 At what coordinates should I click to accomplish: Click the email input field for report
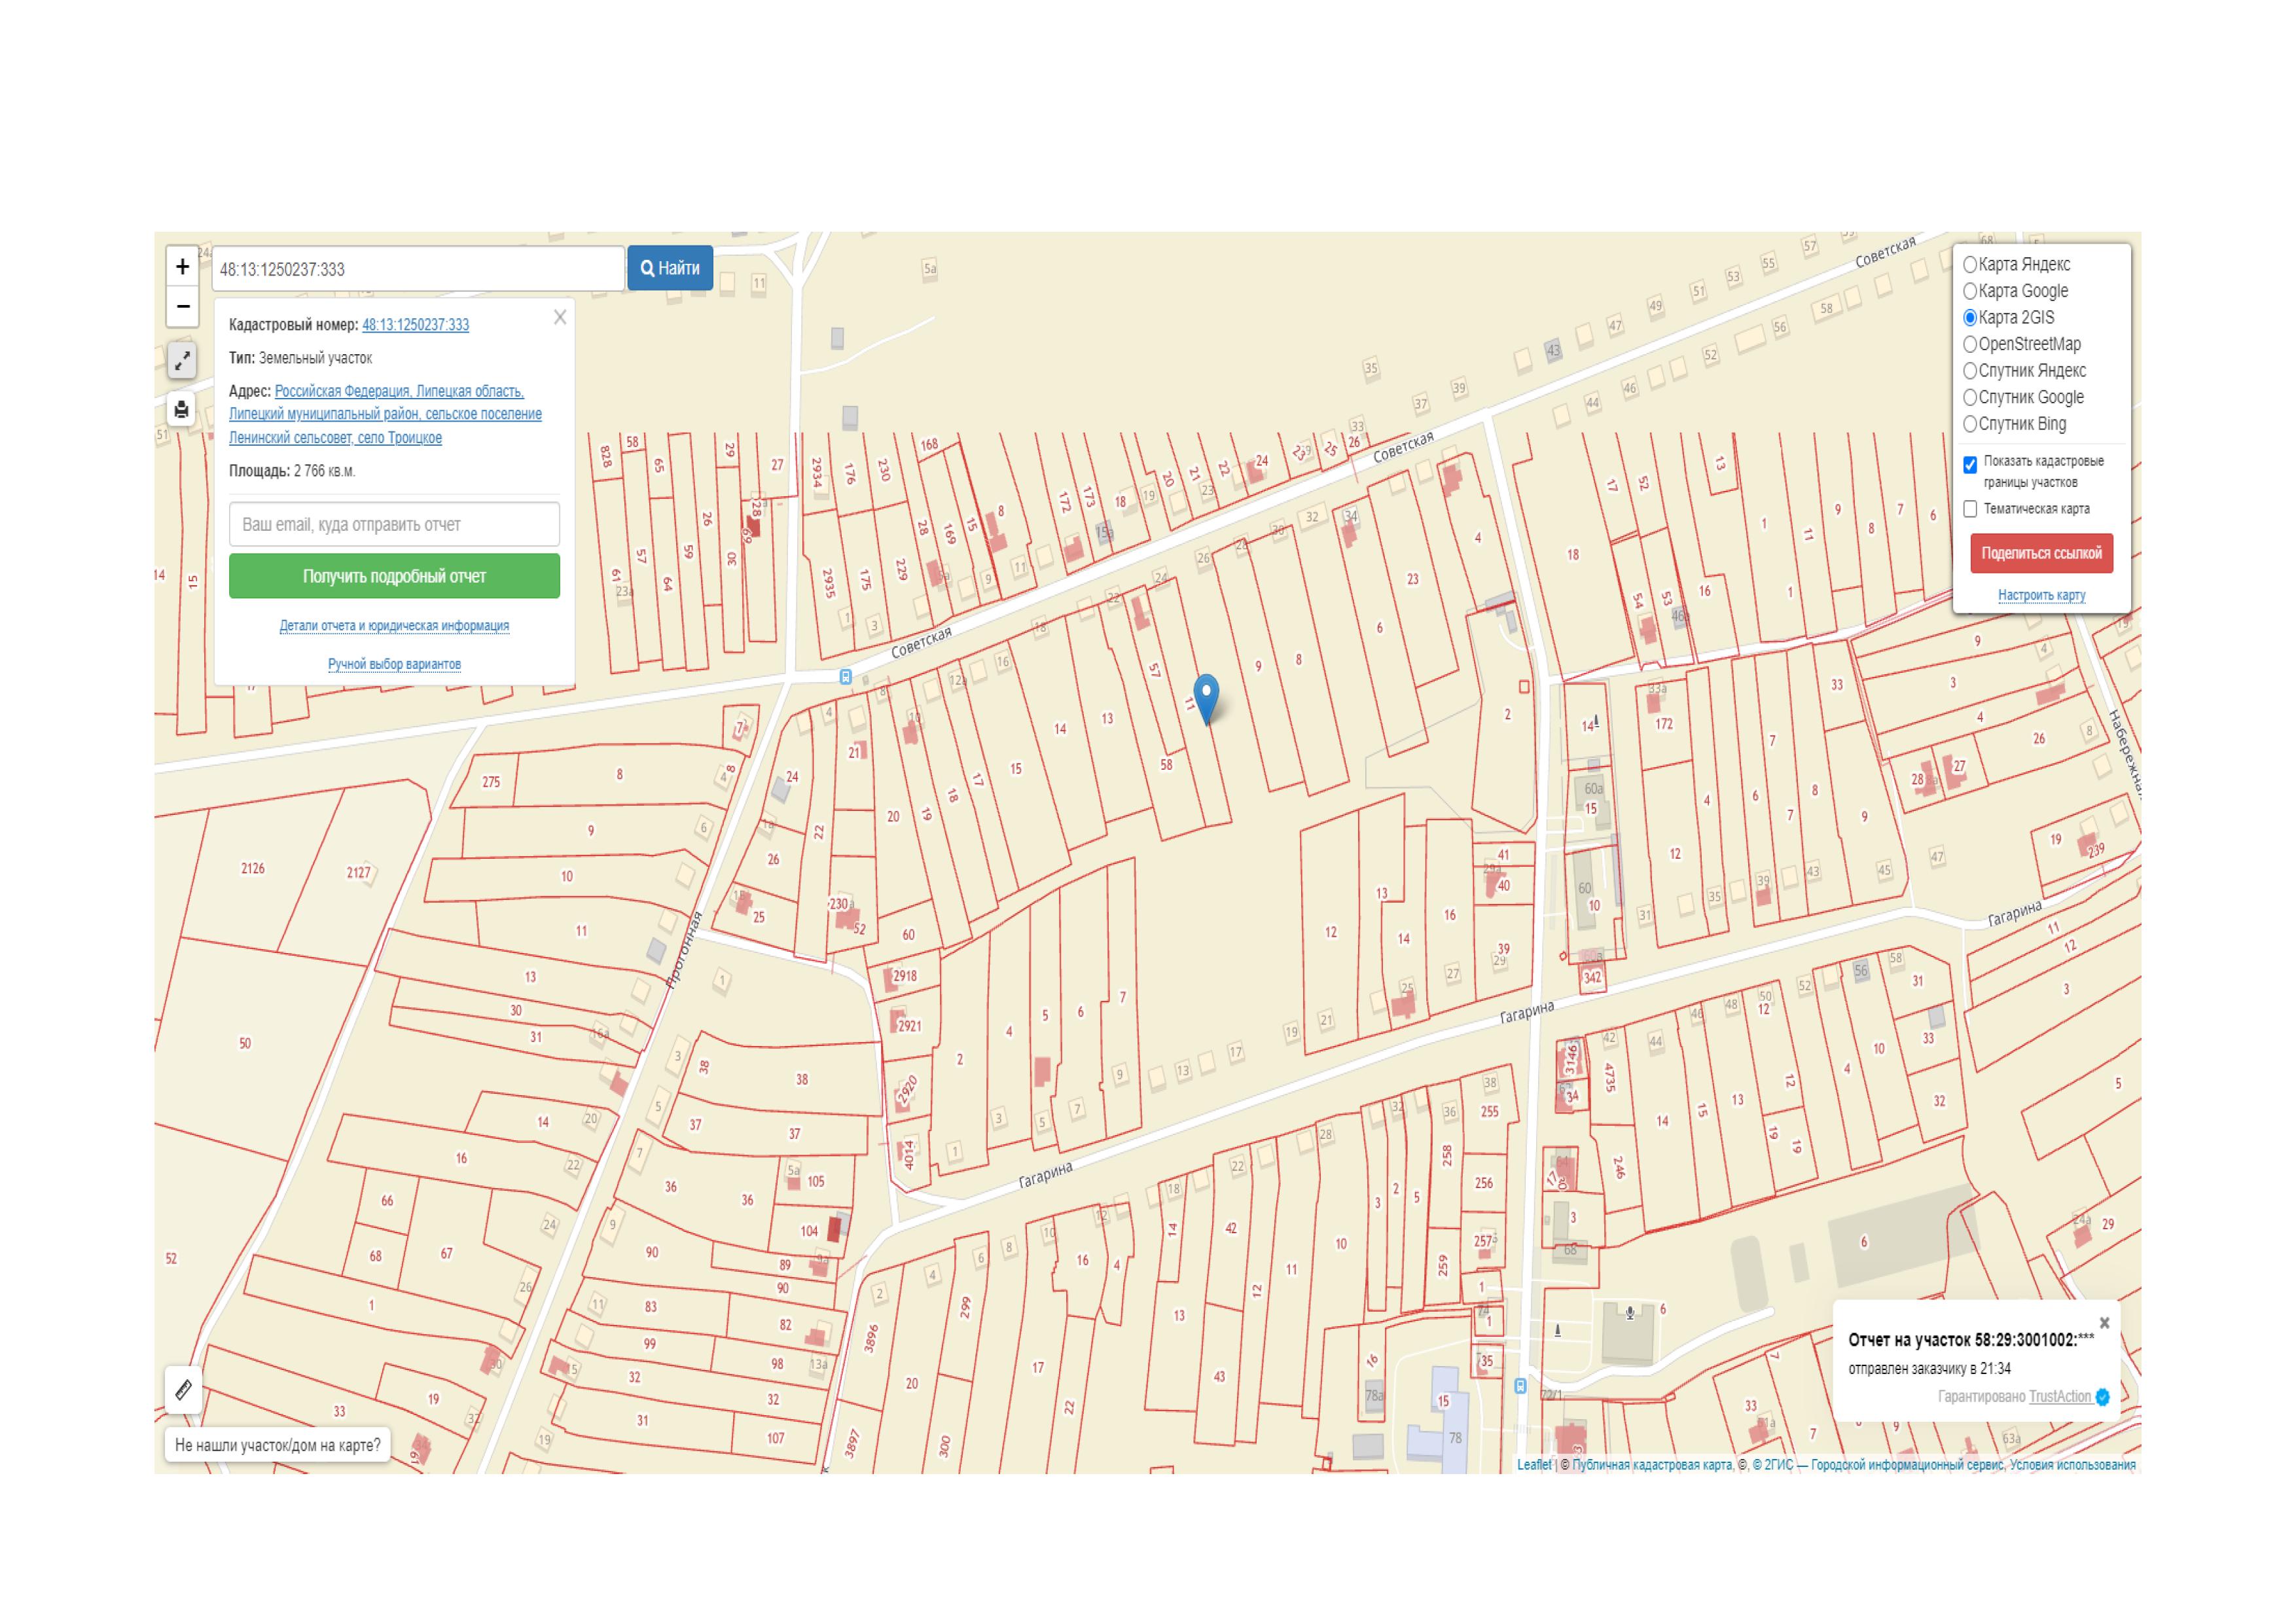pyautogui.click(x=394, y=524)
